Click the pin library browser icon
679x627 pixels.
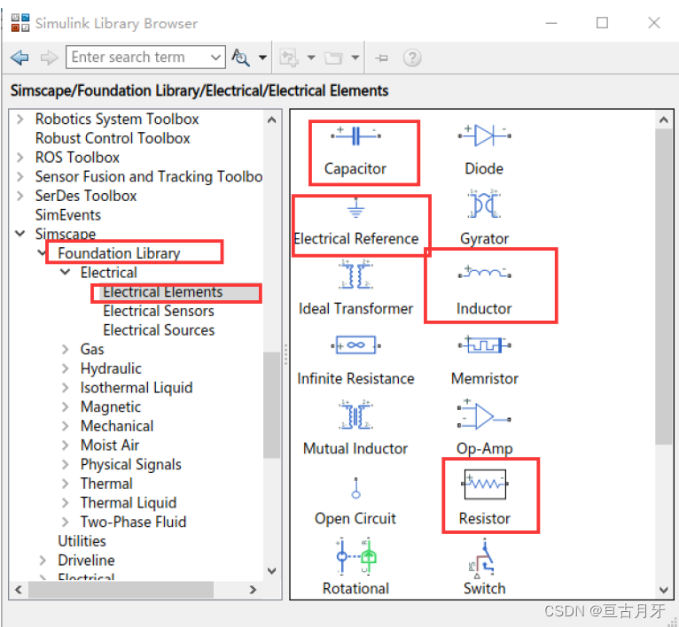click(381, 58)
